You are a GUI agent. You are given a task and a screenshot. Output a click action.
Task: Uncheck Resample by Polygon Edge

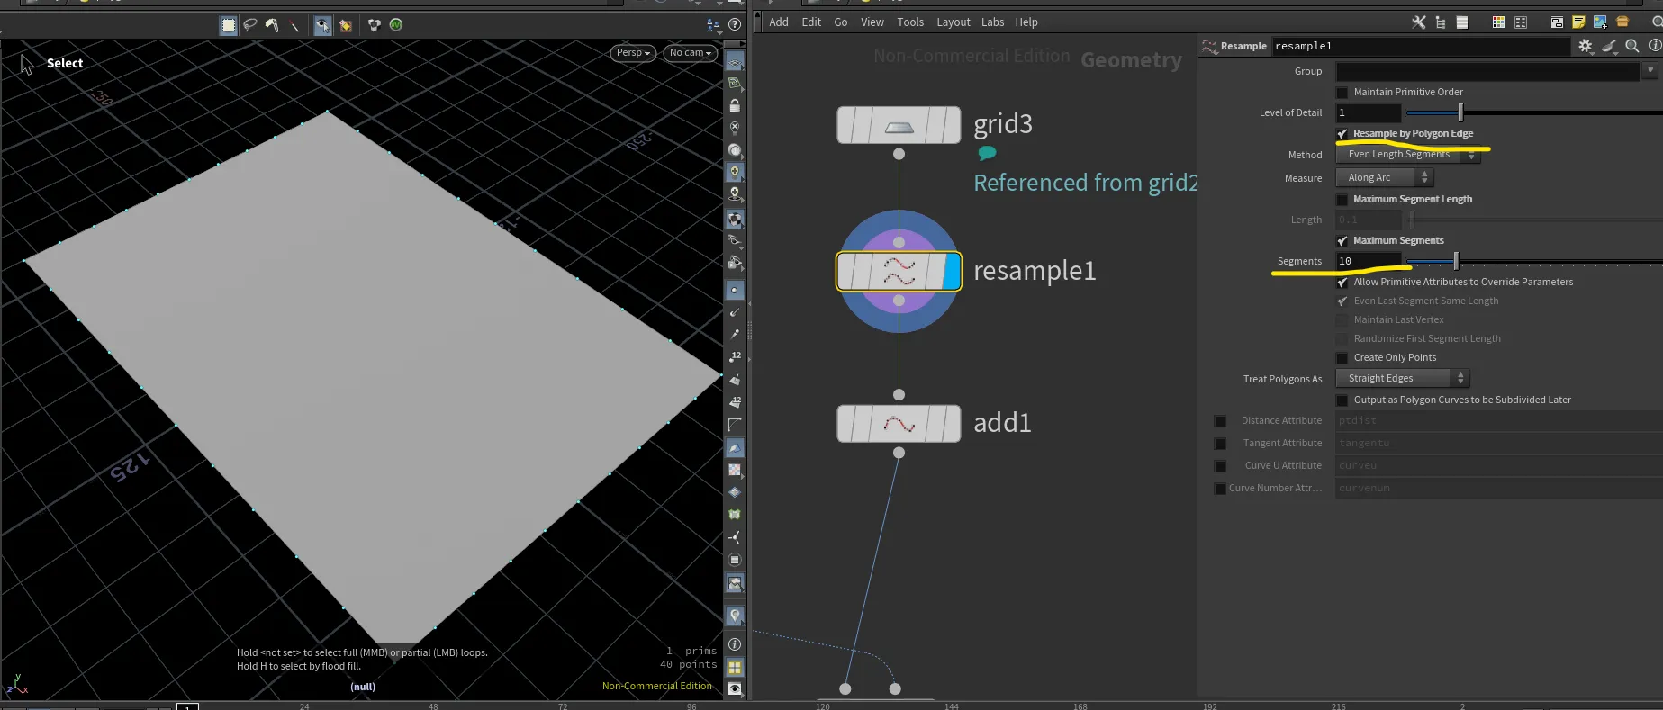[x=1342, y=134]
